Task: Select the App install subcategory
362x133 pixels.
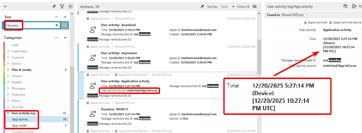Action: [x=37, y=126]
